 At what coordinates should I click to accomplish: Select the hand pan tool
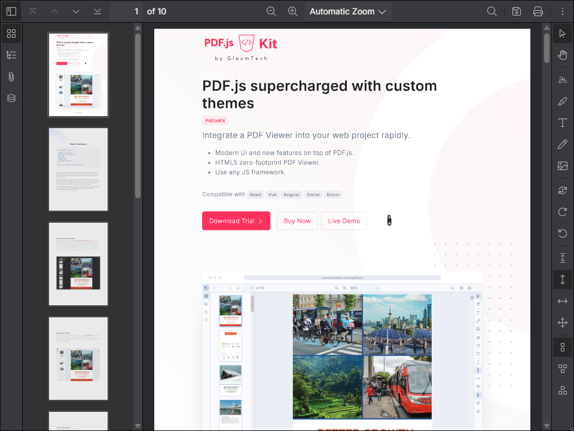coord(563,55)
